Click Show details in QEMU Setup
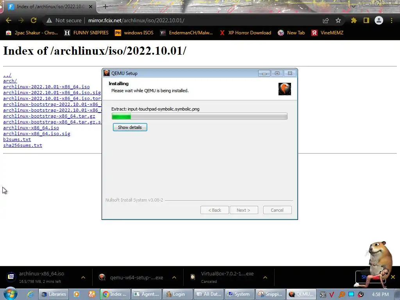400x300 pixels. [x=130, y=127]
